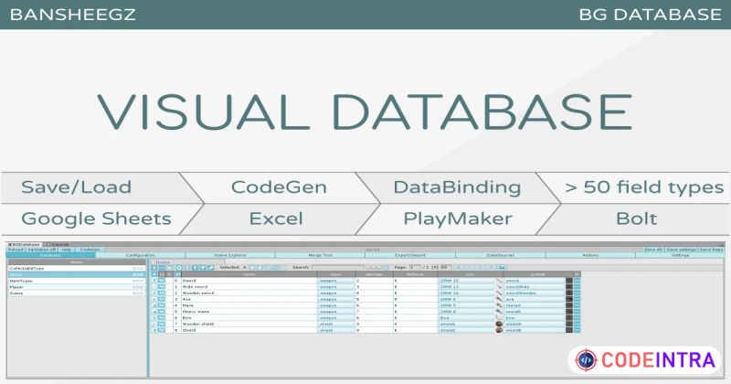The height and width of the screenshot is (384, 731).
Task: Click the Save settings button
Action: point(681,250)
